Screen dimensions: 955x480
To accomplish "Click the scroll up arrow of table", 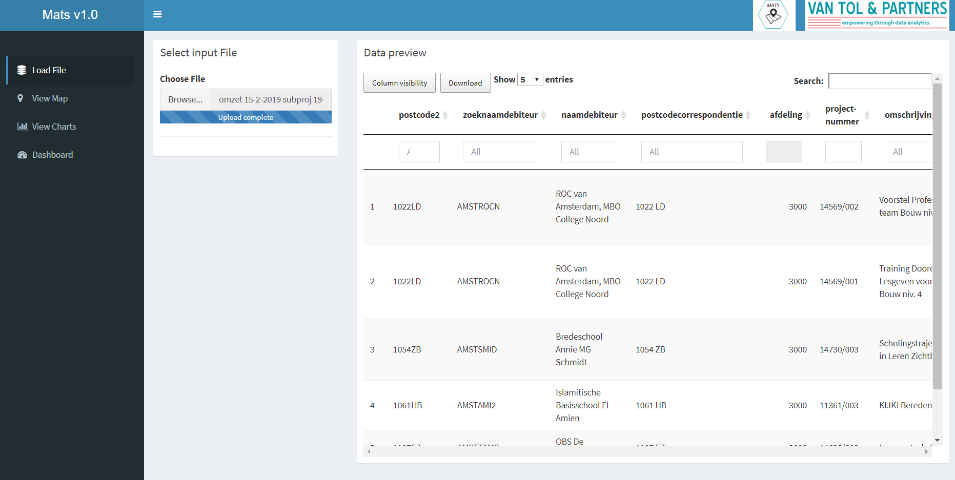I will [x=937, y=78].
